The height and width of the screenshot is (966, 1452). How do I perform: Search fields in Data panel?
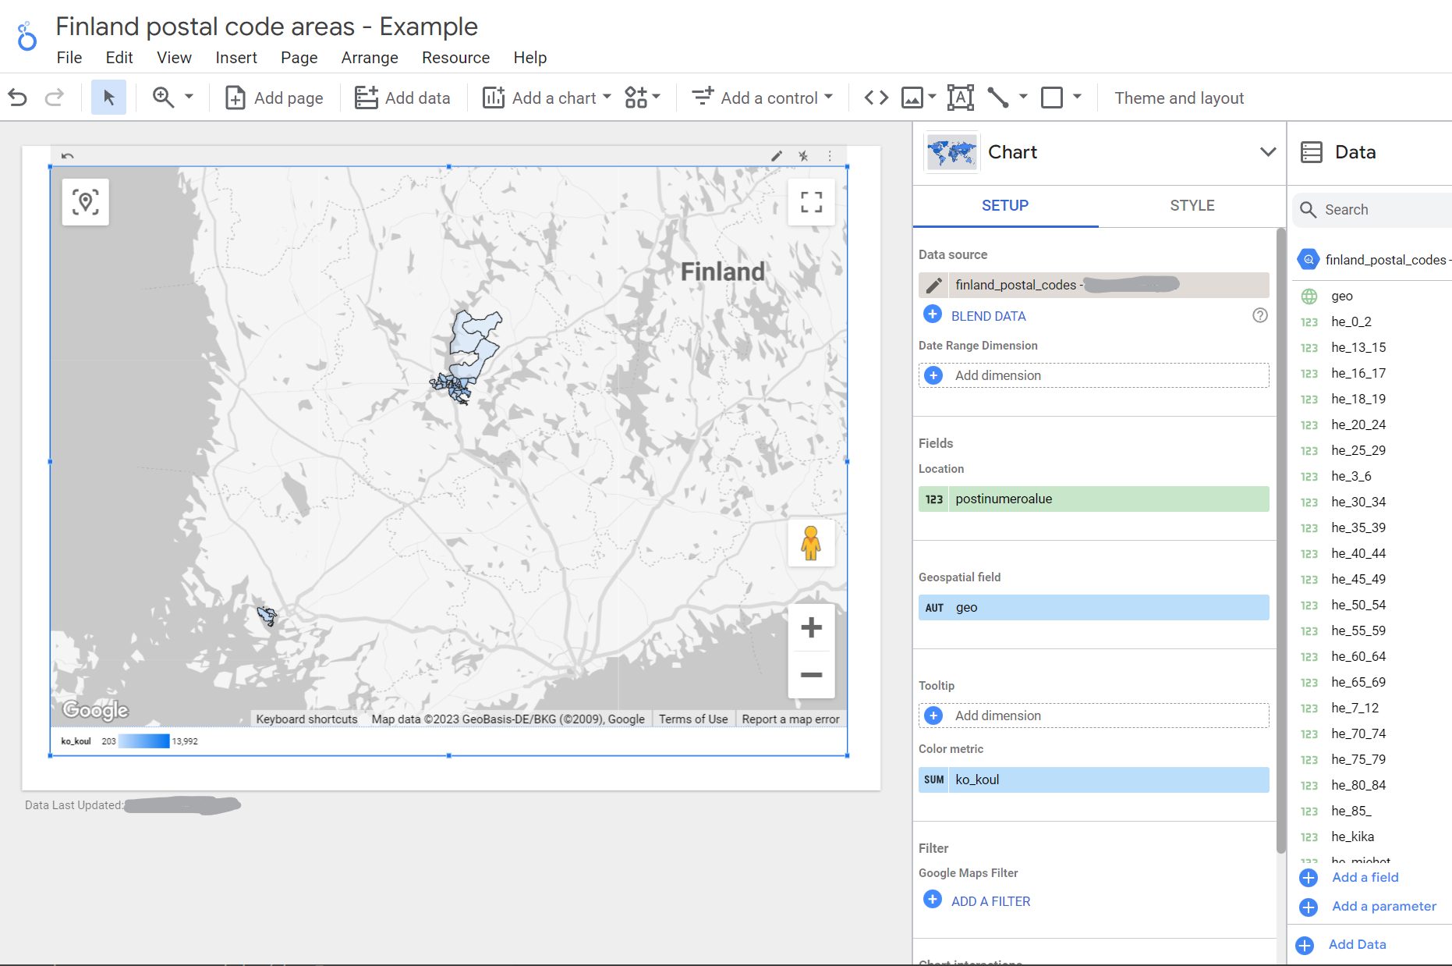click(x=1372, y=210)
